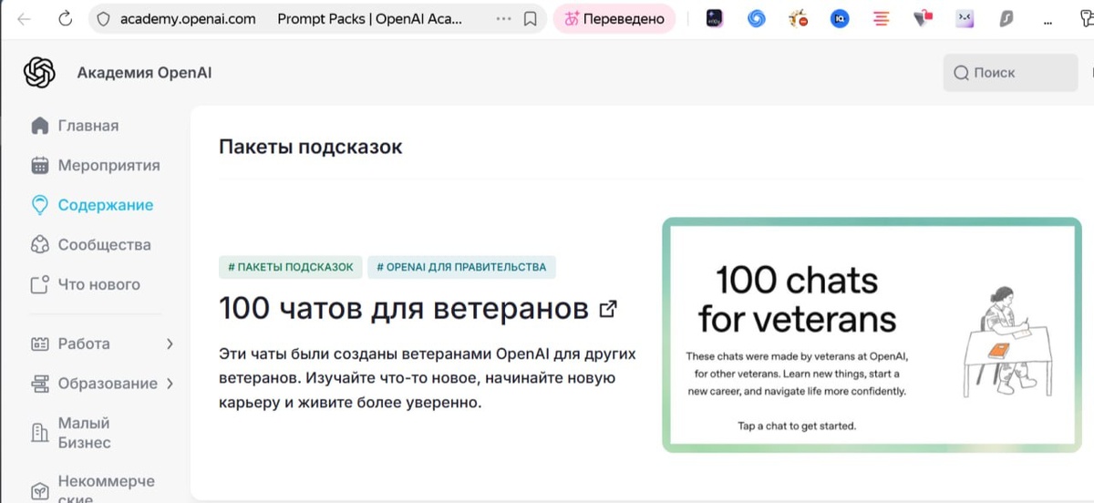Open Сообщества in the sidebar
This screenshot has width=1094, height=503.
point(104,245)
